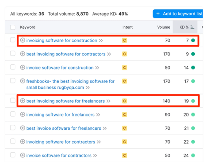This screenshot has width=214, height=162.
Task: Click Commercial intent badge for 'invoicing software for freelancers'
Action: point(124,115)
